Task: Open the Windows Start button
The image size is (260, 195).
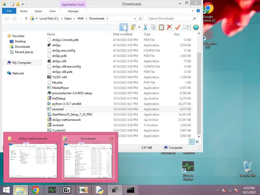Action: [x=6, y=190]
